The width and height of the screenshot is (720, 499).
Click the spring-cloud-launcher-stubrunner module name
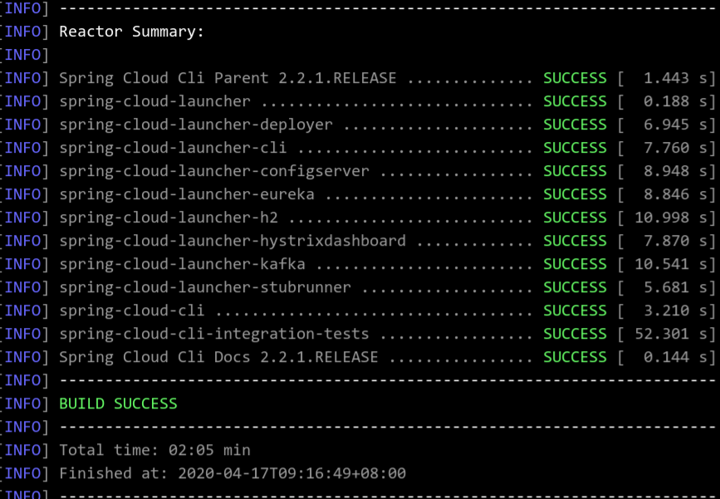205,287
